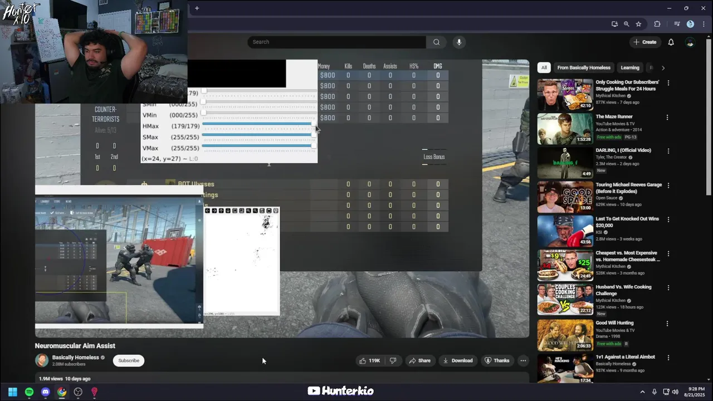
Task: Open the Basically Homeless channel avatar
Action: point(42,360)
